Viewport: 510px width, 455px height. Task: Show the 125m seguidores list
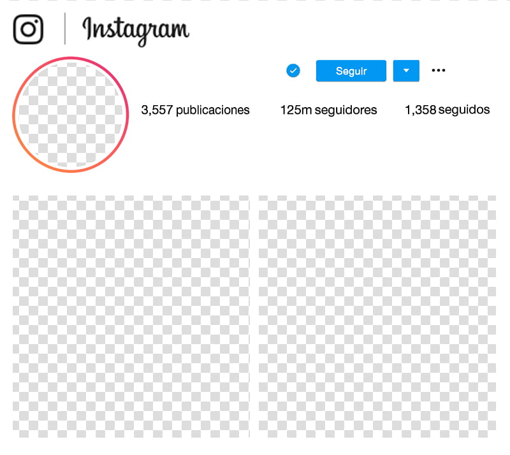coord(328,110)
